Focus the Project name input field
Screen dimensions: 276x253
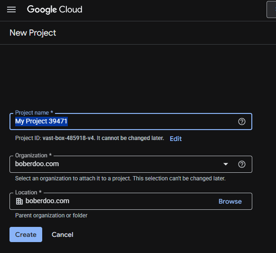click(131, 122)
